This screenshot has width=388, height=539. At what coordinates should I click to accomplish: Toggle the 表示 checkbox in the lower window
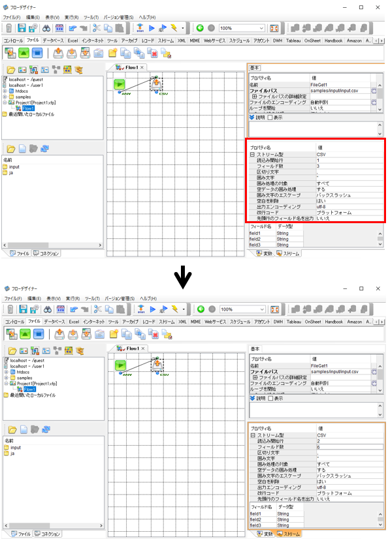click(270, 399)
